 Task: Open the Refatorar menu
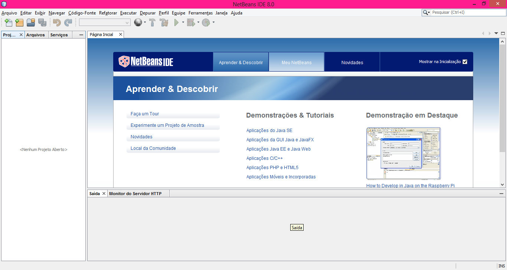tap(108, 13)
